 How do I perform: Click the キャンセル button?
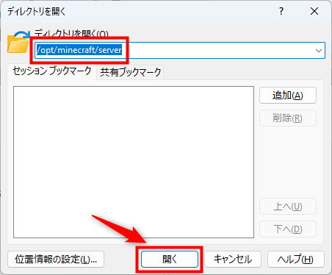tap(233, 259)
